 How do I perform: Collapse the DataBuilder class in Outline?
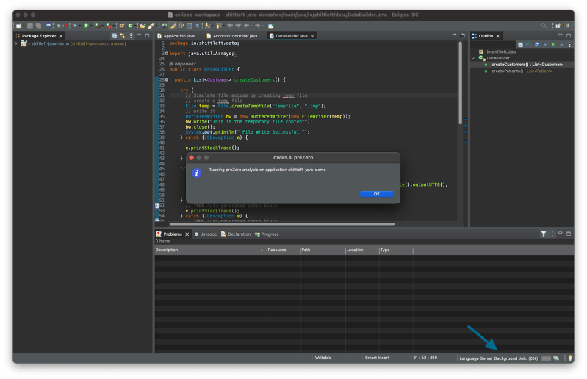pos(473,58)
